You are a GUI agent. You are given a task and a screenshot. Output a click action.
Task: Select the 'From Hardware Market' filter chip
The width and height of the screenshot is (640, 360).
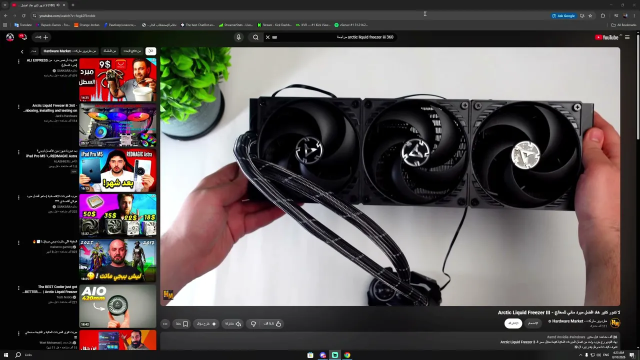[x=69, y=51]
